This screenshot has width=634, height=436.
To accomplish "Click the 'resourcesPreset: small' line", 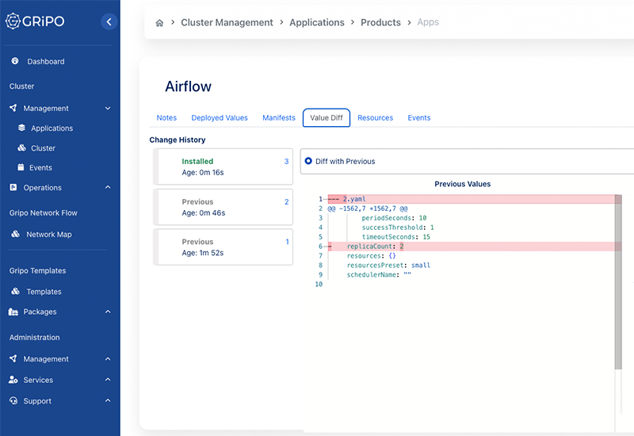I will 388,266.
